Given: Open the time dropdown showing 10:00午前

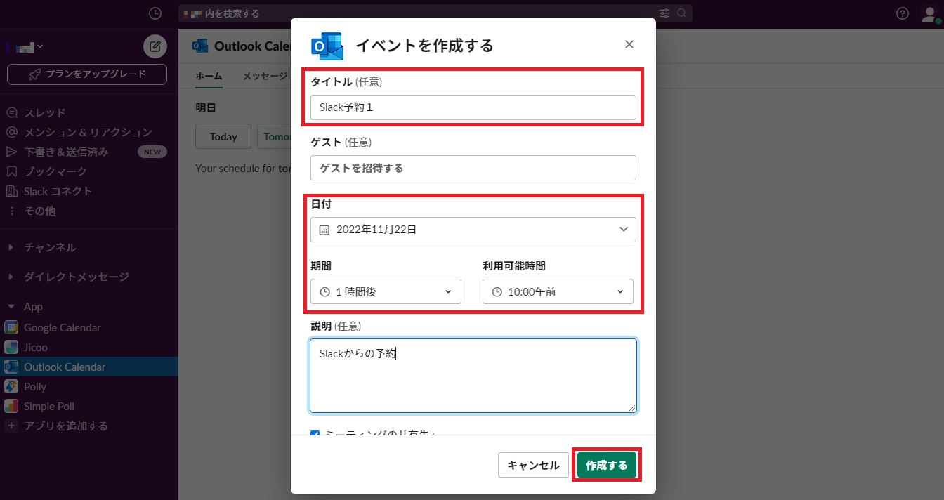Looking at the screenshot, I should pyautogui.click(x=558, y=291).
